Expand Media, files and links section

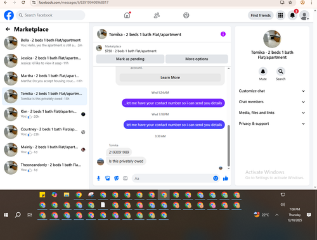click(x=272, y=113)
